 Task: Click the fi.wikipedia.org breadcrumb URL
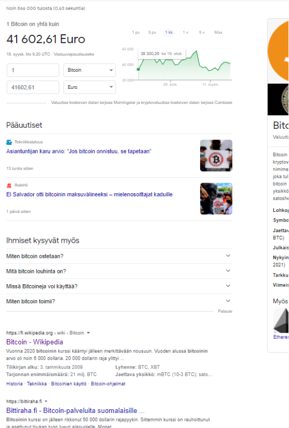coord(45,333)
